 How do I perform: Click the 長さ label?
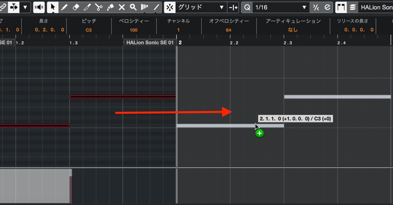(44, 21)
